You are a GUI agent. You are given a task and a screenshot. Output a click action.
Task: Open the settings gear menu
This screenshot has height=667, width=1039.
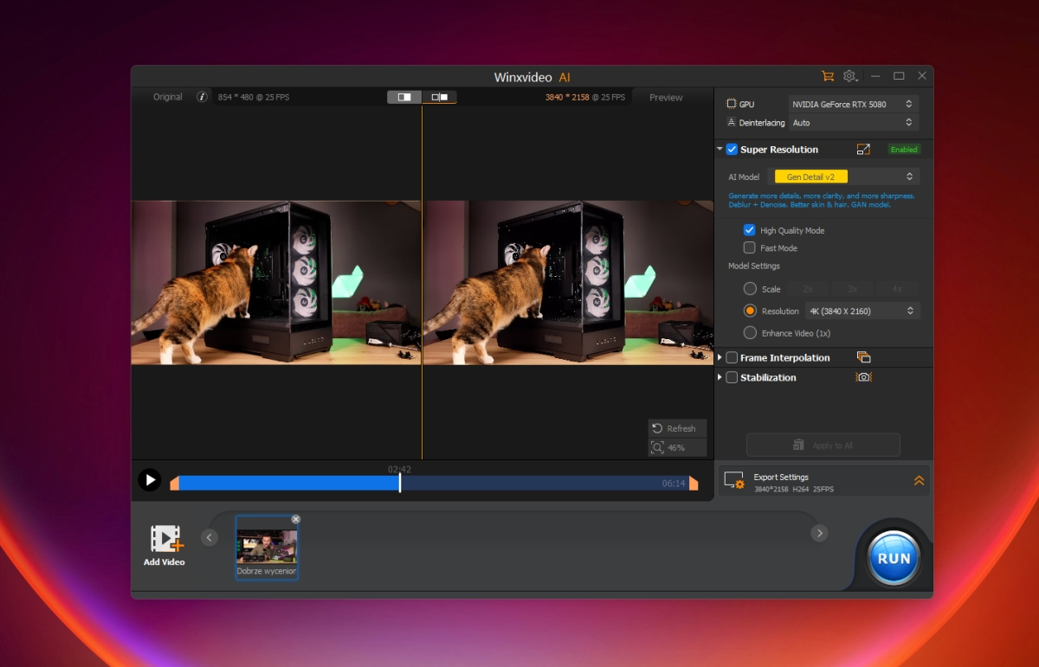(x=851, y=76)
